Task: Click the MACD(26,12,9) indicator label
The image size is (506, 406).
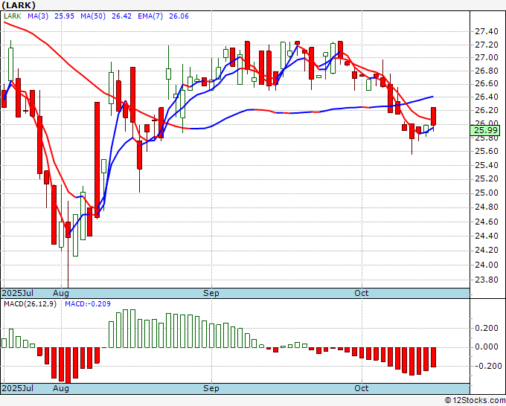Action: pyautogui.click(x=30, y=304)
